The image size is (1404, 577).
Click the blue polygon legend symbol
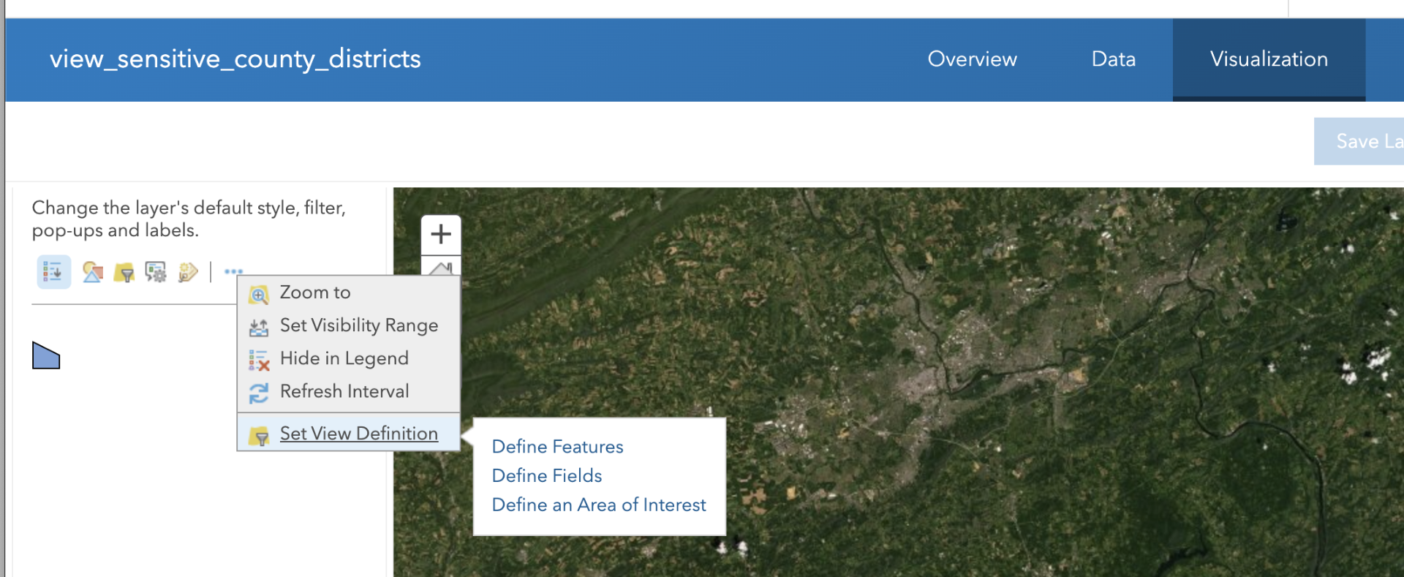click(x=45, y=356)
